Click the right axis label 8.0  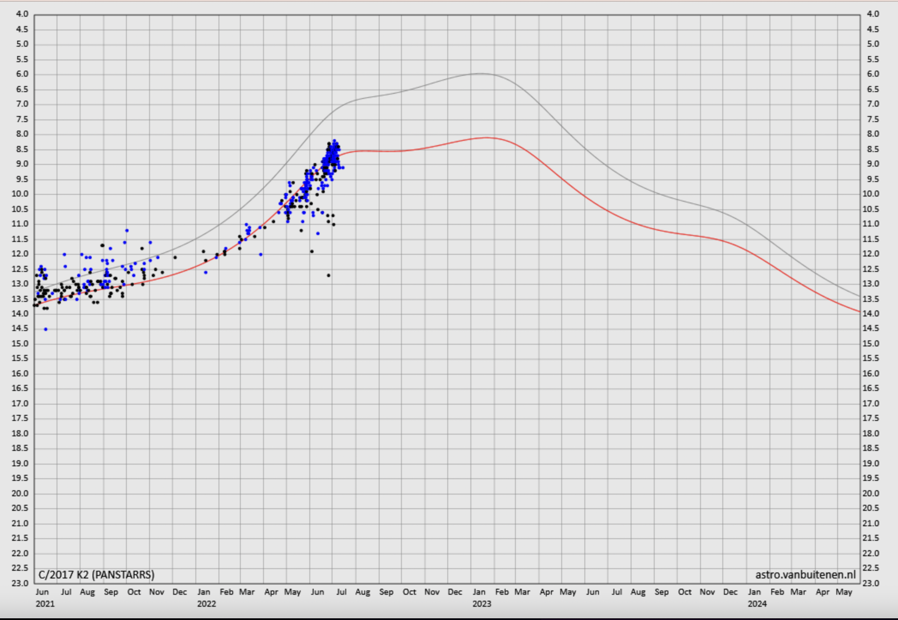[873, 134]
